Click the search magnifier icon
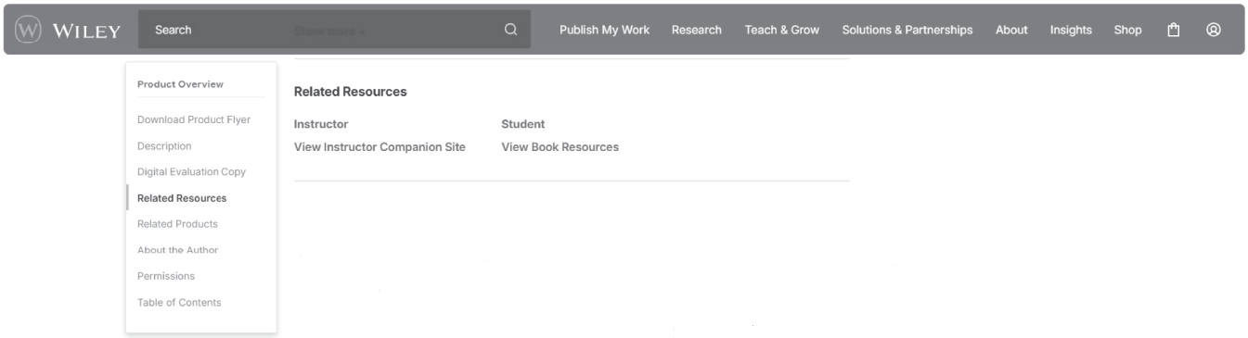This screenshot has height=338, width=1248. coord(510,30)
